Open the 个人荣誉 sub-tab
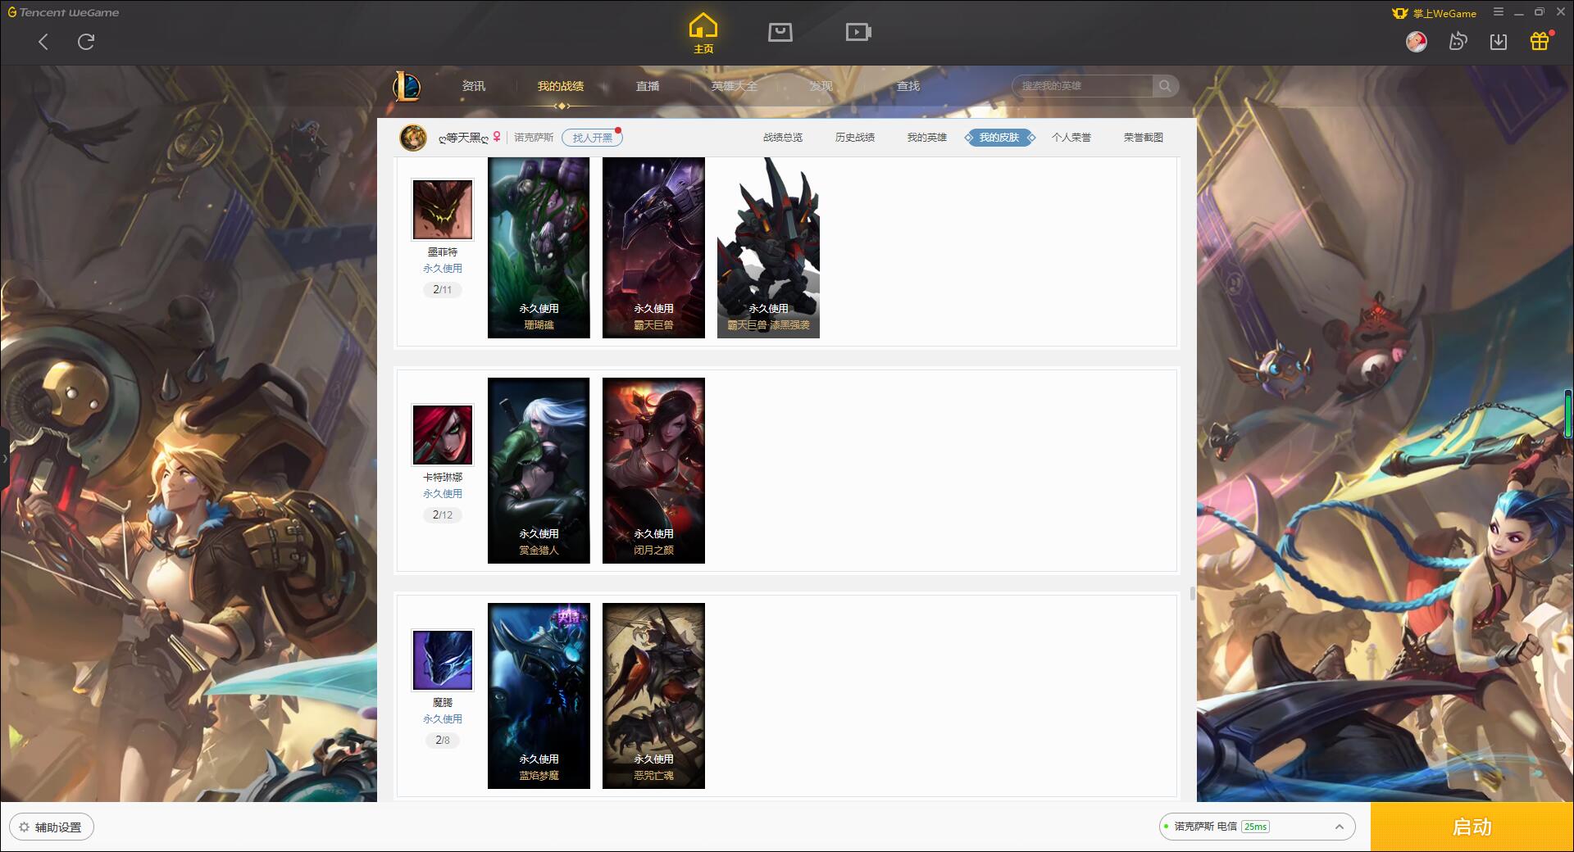Screen dimensions: 1574x852 click(x=1071, y=138)
